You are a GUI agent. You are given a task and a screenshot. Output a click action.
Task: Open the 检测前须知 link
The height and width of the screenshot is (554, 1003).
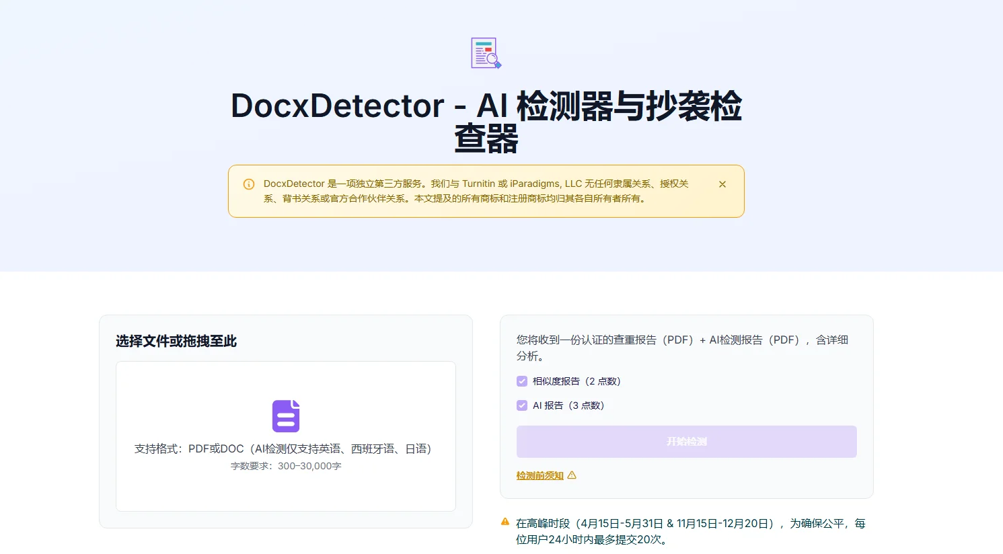point(540,475)
